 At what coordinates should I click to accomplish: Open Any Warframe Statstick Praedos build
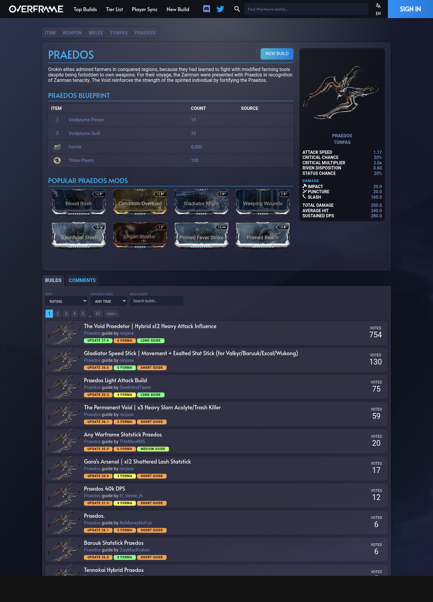pyautogui.click(x=123, y=435)
